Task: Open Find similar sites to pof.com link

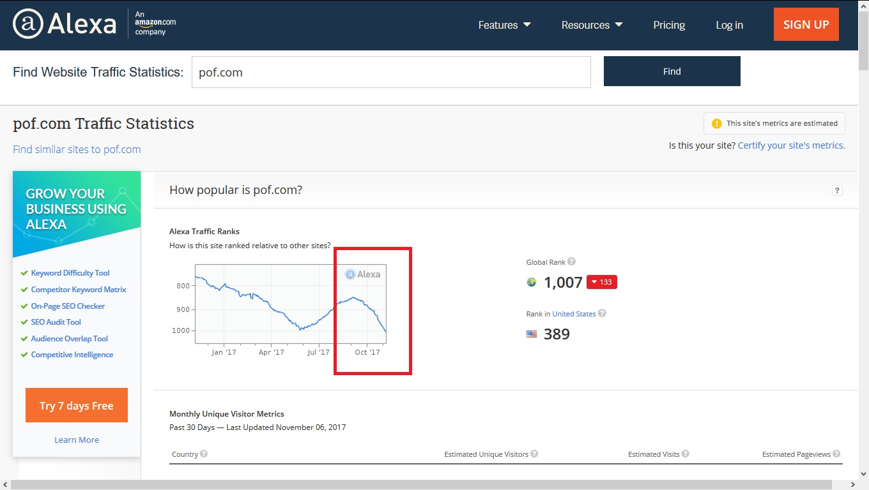Action: point(77,149)
